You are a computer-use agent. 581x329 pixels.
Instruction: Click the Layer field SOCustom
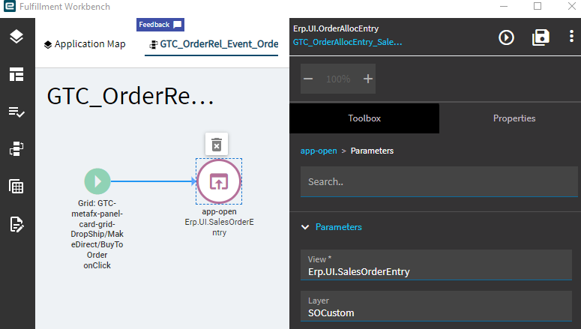[436, 306]
